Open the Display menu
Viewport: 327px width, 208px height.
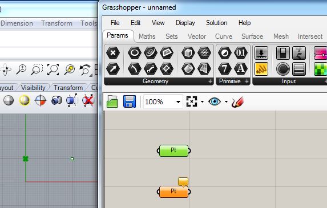coord(185,23)
